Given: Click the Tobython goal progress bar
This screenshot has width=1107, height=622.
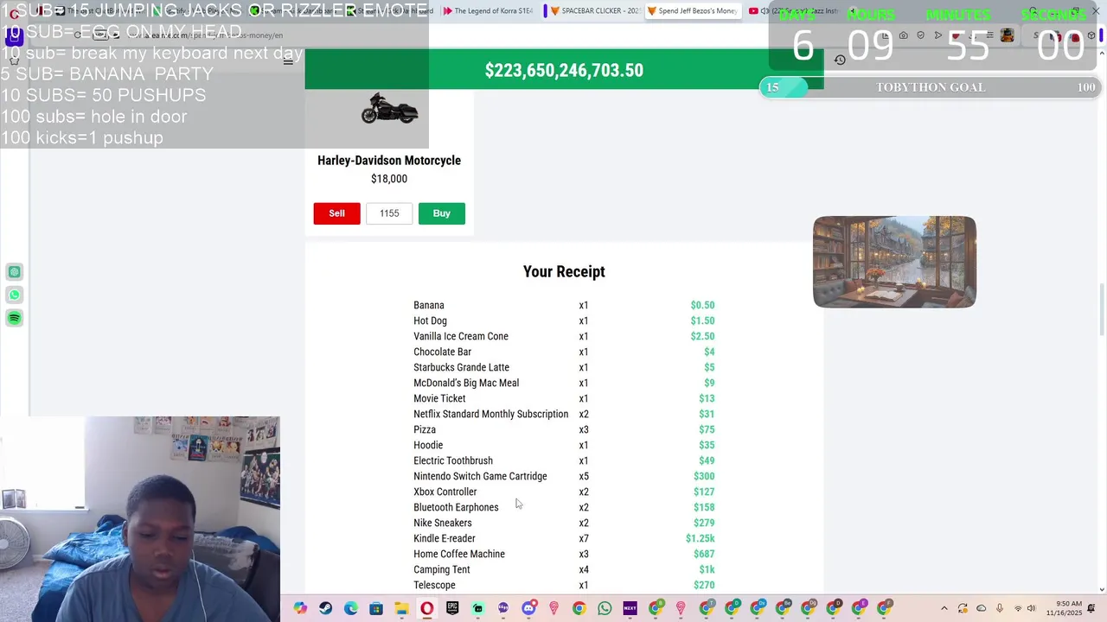Looking at the screenshot, I should click(930, 87).
